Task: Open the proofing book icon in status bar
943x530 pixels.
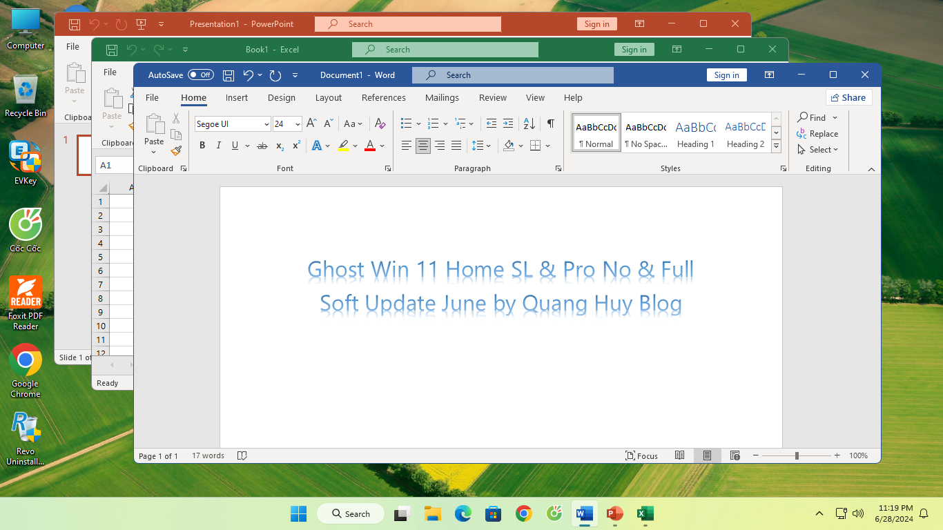Action: 242,455
